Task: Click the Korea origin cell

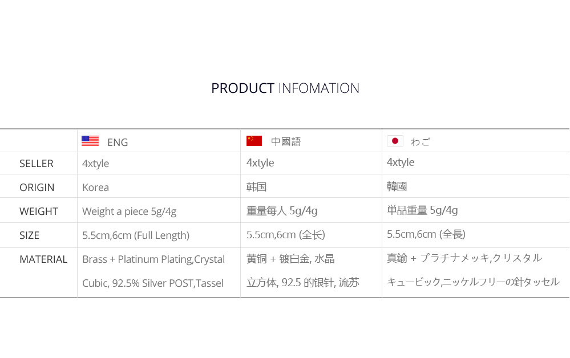Action: (96, 188)
